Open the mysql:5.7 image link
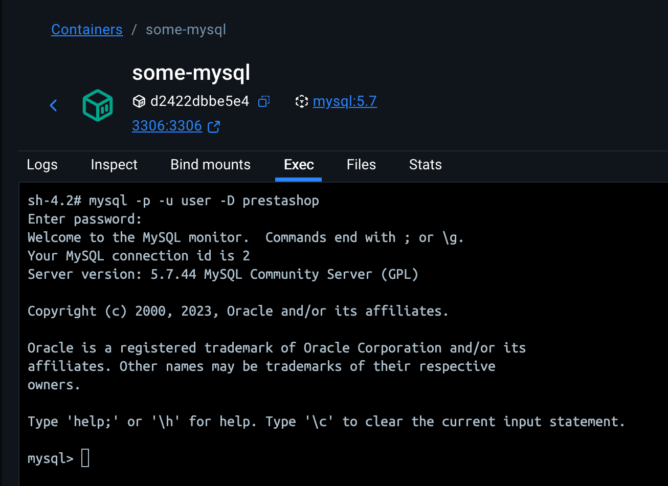Viewport: 668px width, 486px height. pos(345,101)
